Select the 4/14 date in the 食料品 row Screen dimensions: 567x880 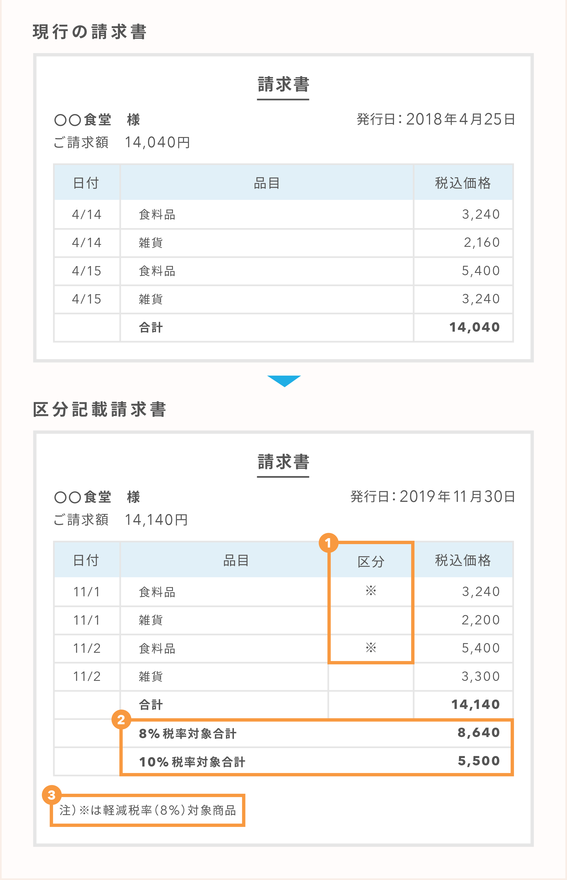pyautogui.click(x=86, y=214)
